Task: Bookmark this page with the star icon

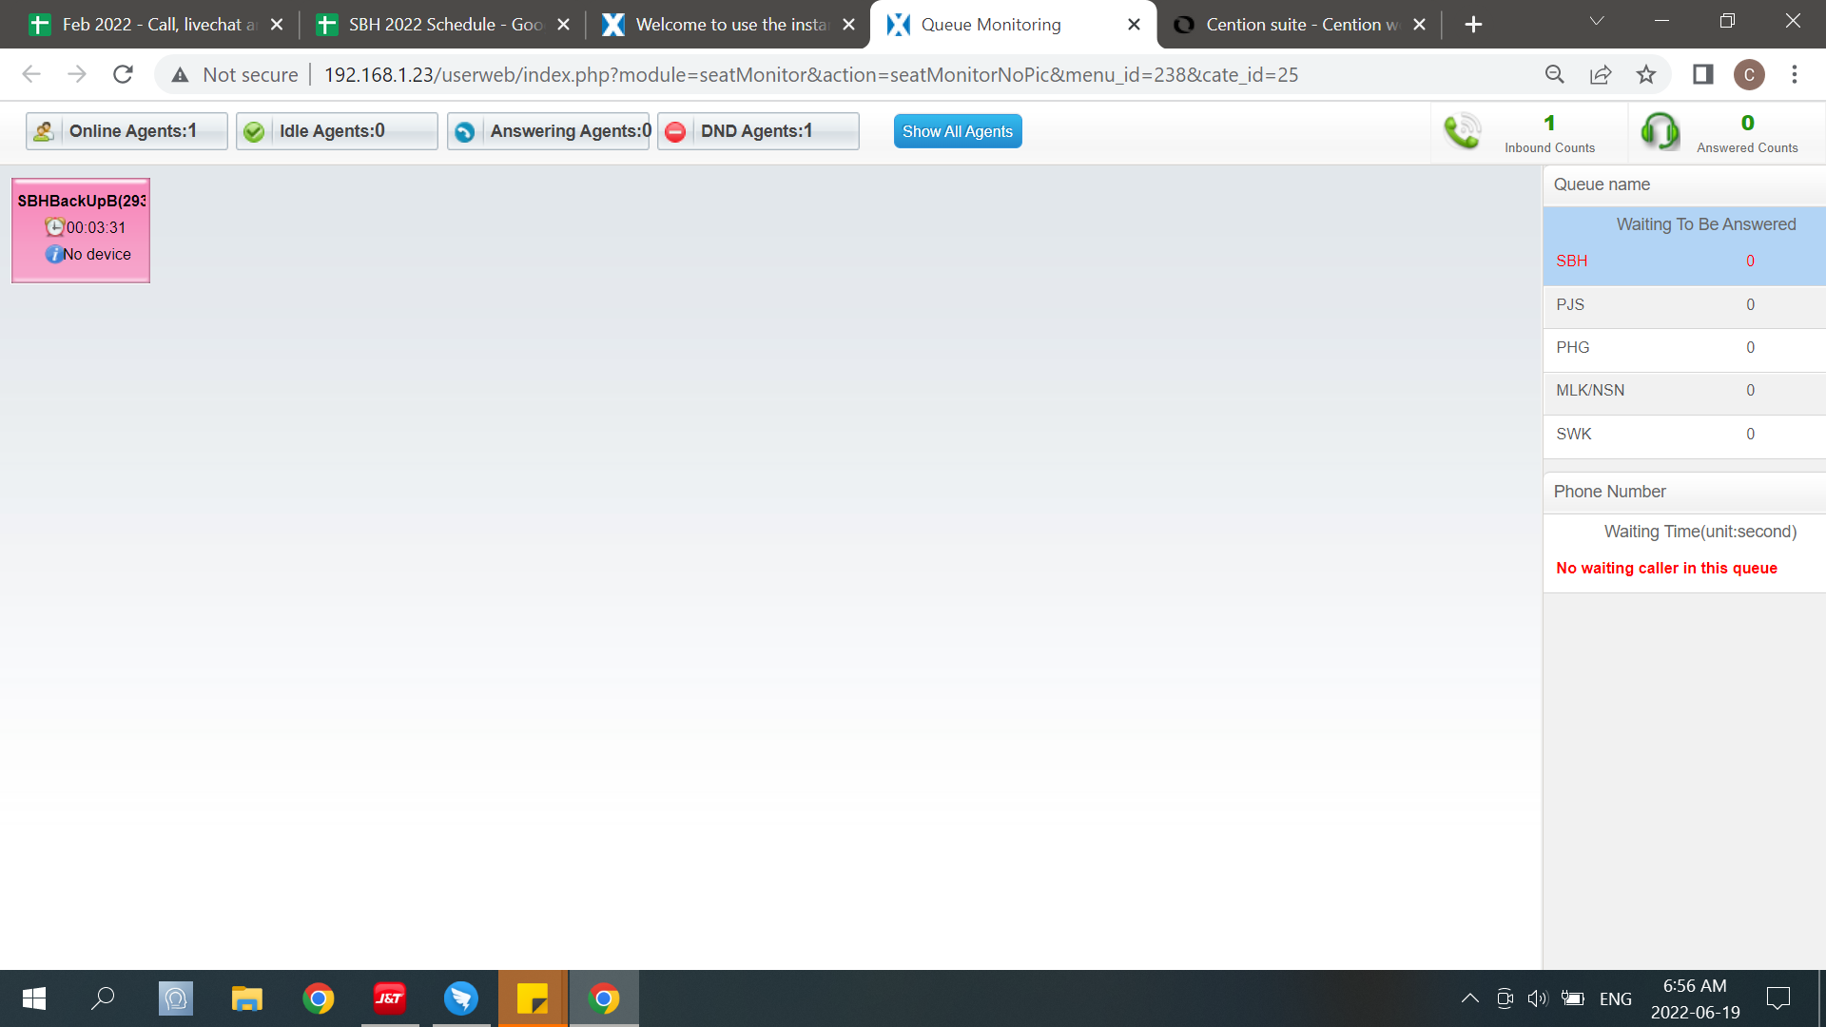Action: [x=1646, y=74]
